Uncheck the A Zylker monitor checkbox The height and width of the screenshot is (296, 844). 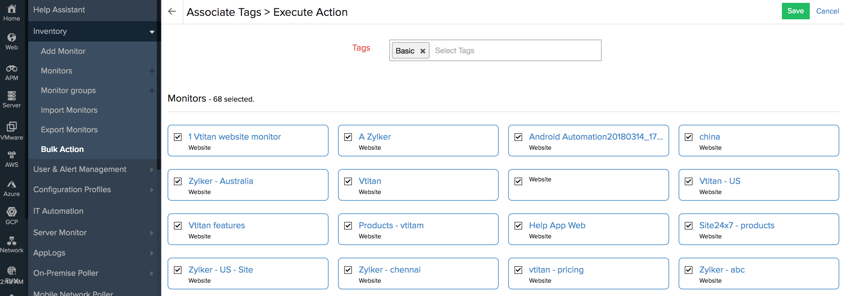(x=348, y=137)
